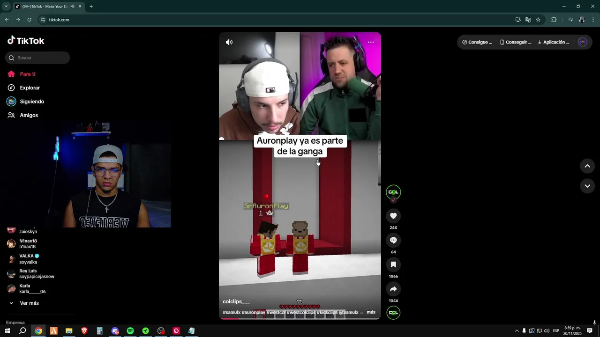600x337 pixels.
Task: Open a new tab with plus
Action: pos(91,7)
